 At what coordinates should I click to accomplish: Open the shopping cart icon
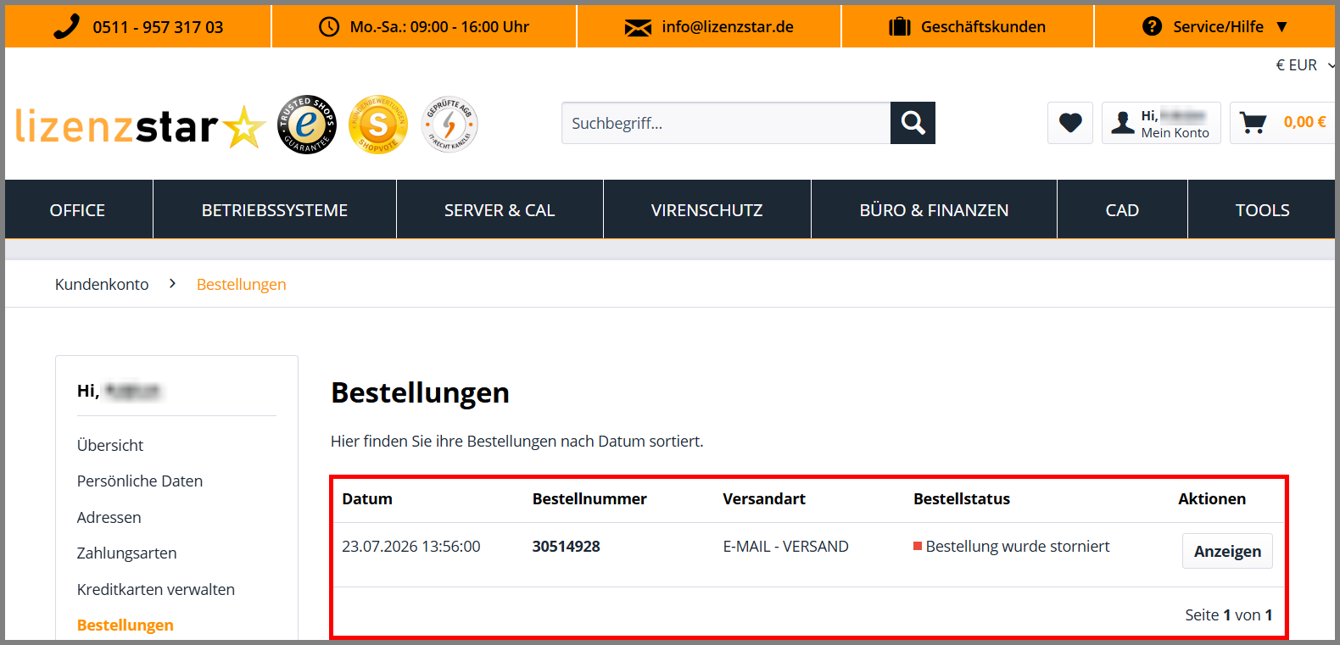point(1253,123)
